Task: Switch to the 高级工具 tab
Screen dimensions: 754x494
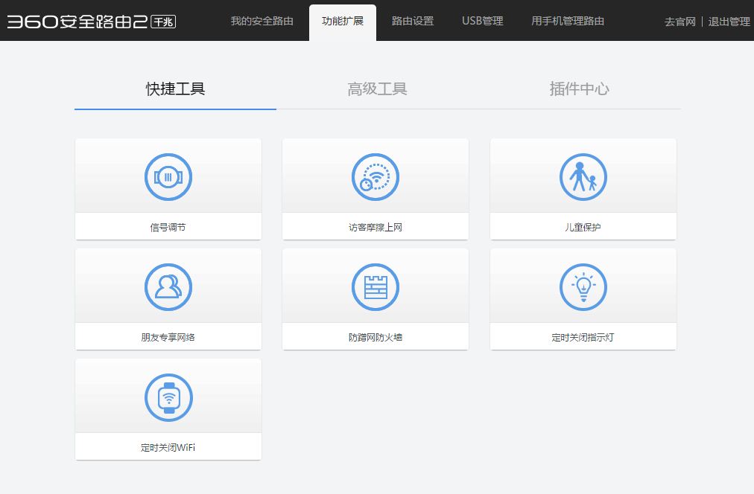Action: click(x=377, y=89)
